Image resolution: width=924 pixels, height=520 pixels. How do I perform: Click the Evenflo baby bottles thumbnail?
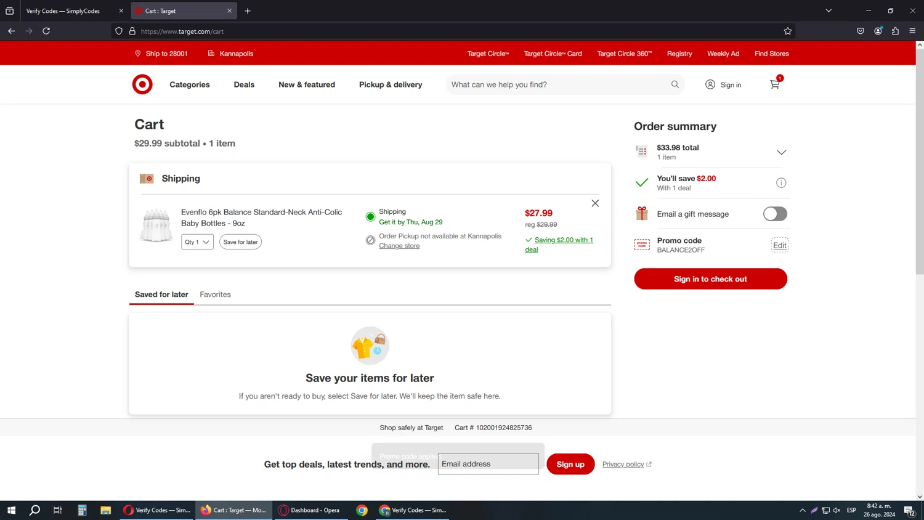coord(156,225)
